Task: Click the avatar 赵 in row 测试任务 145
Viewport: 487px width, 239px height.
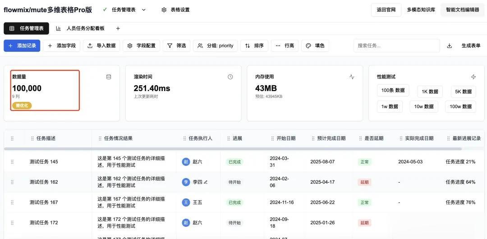Action: tap(186, 162)
